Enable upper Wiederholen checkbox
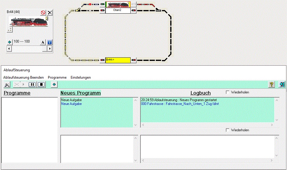The height and width of the screenshot is (170, 287). 228,92
